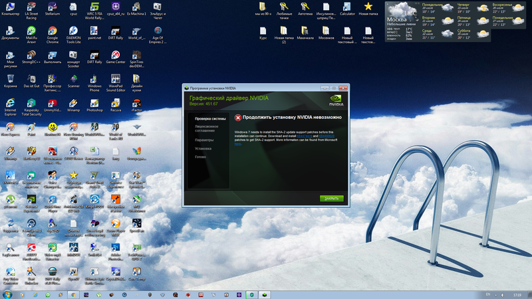Open the Автотема desktop icon
The width and height of the screenshot is (532, 299).
(305, 9)
